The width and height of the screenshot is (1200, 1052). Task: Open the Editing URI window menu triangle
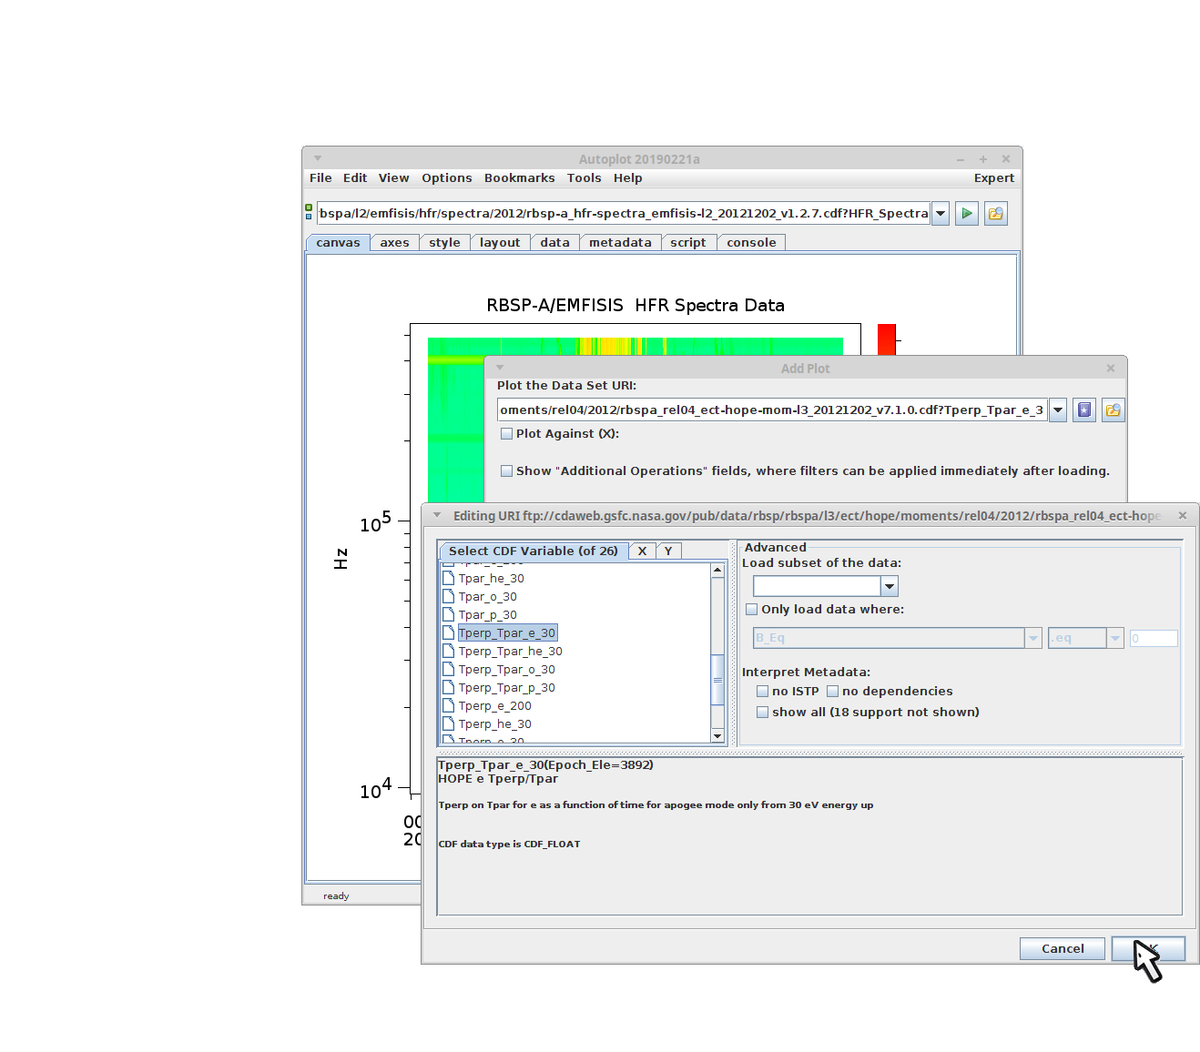437,515
